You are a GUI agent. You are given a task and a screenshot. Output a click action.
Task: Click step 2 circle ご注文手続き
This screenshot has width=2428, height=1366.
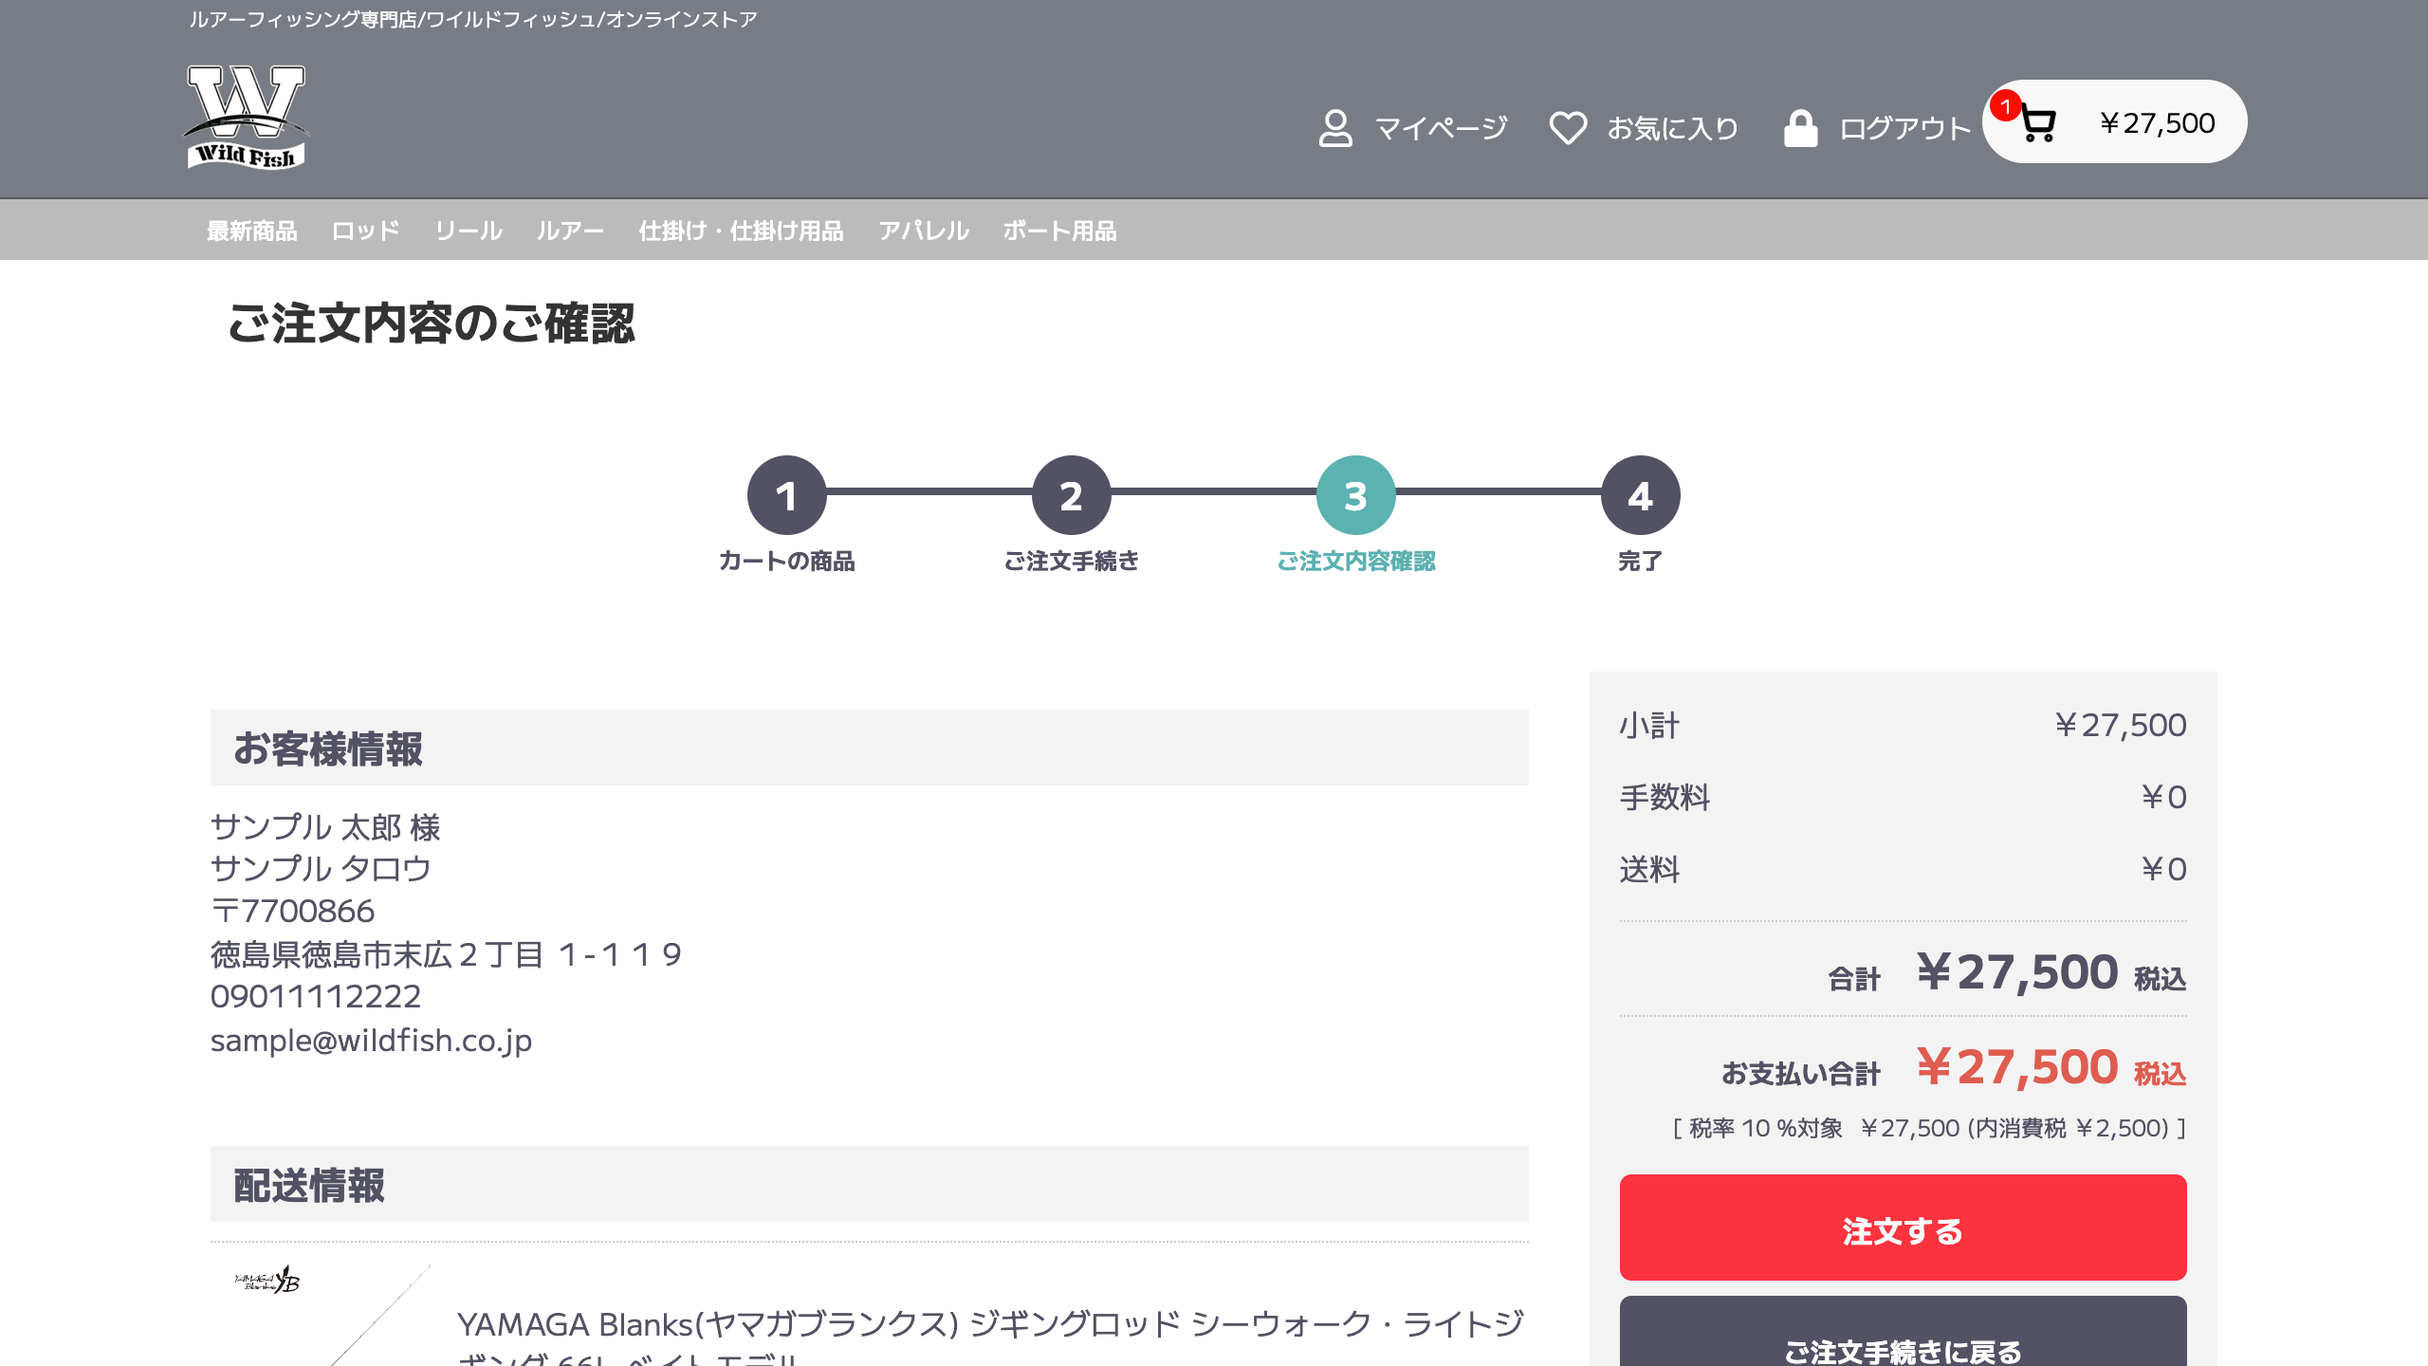[x=1071, y=495]
